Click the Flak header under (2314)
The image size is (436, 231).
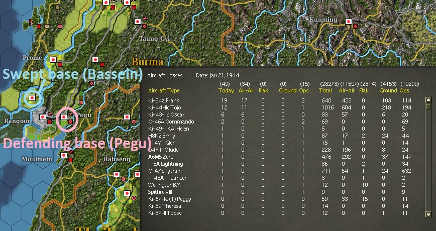click(x=365, y=90)
